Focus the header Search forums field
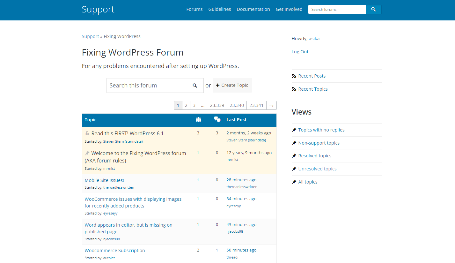 pyautogui.click(x=337, y=10)
